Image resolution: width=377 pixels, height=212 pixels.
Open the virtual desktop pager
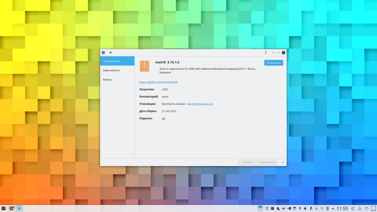(260, 208)
